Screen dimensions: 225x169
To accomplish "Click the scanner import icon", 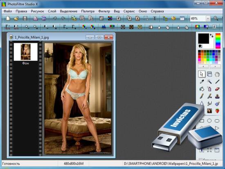I will (44, 18).
